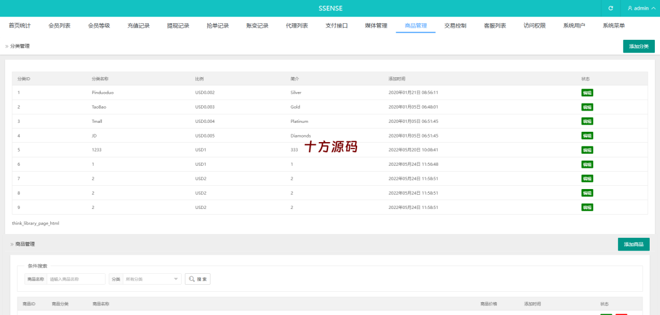
Task: Click the Gold description cell
Action: click(295, 107)
